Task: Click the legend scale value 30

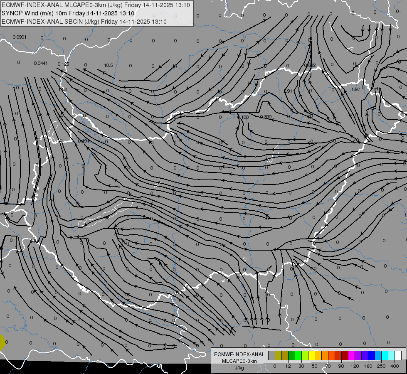Action: [x=301, y=366]
